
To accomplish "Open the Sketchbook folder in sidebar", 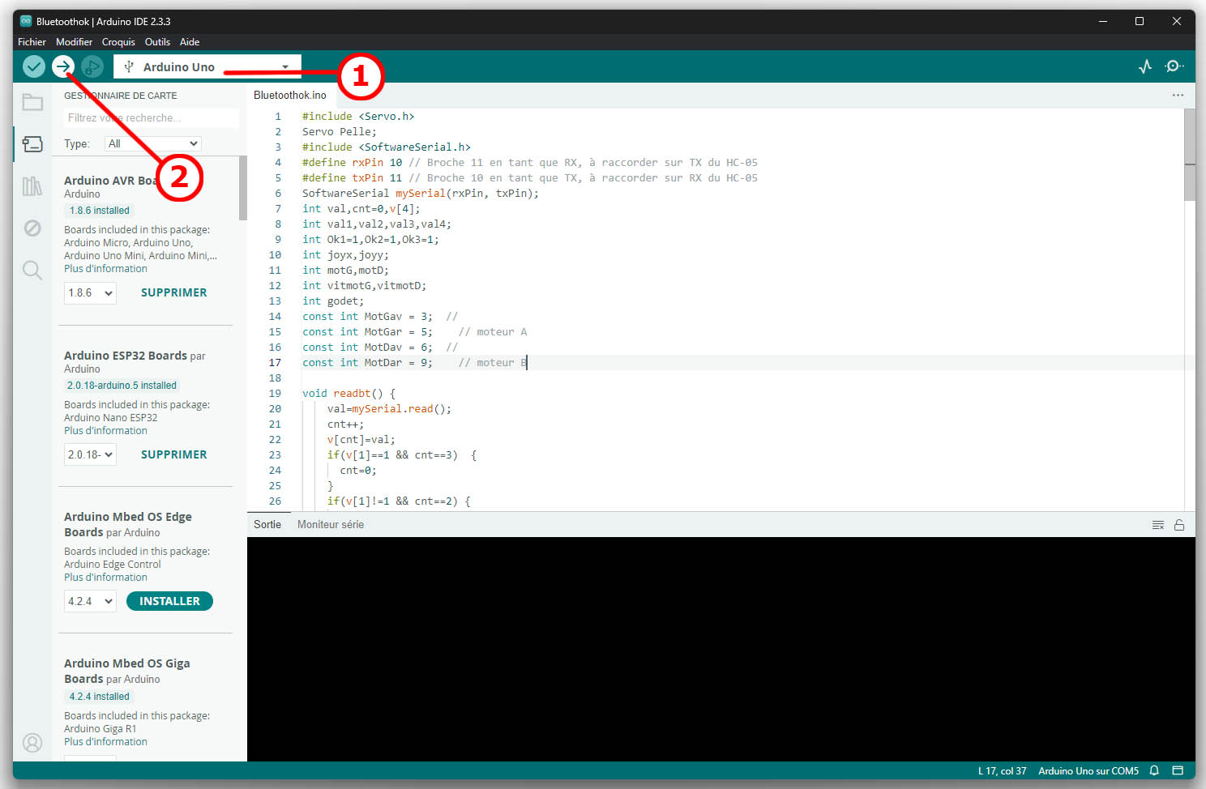I will (x=32, y=102).
